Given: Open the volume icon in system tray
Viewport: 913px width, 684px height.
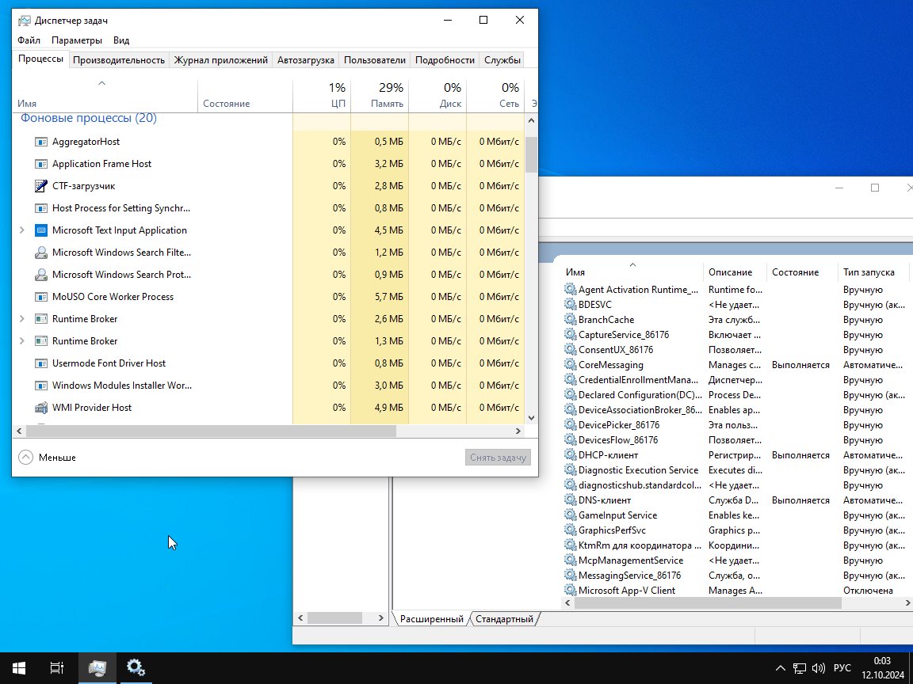Looking at the screenshot, I should [x=818, y=668].
